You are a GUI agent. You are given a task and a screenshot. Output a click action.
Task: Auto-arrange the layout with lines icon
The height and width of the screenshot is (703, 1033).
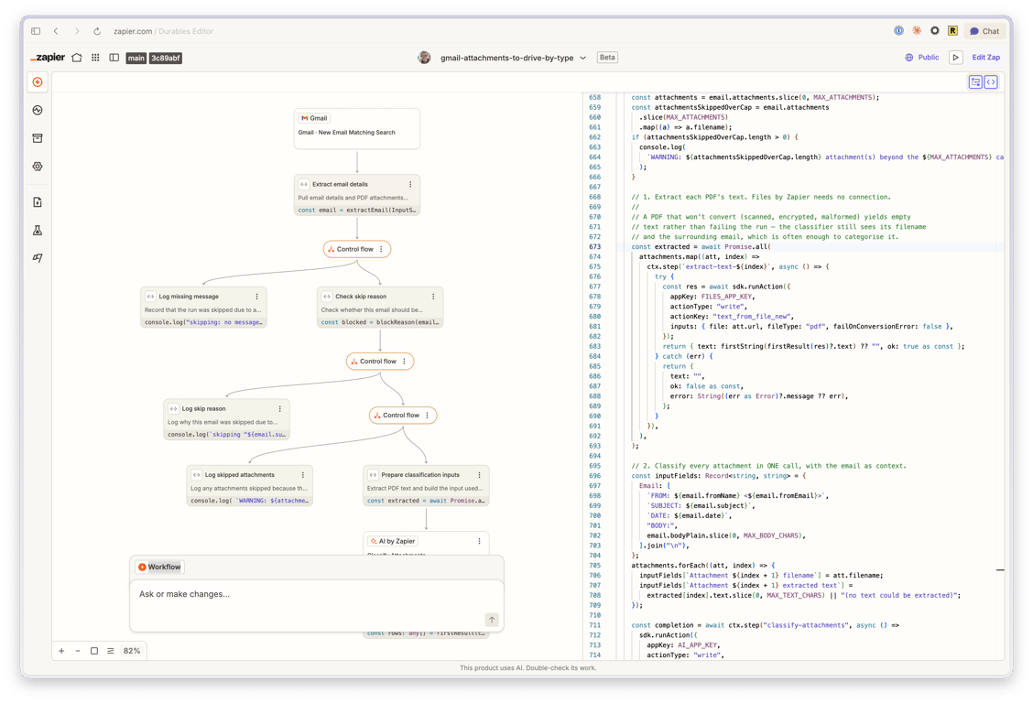click(111, 650)
